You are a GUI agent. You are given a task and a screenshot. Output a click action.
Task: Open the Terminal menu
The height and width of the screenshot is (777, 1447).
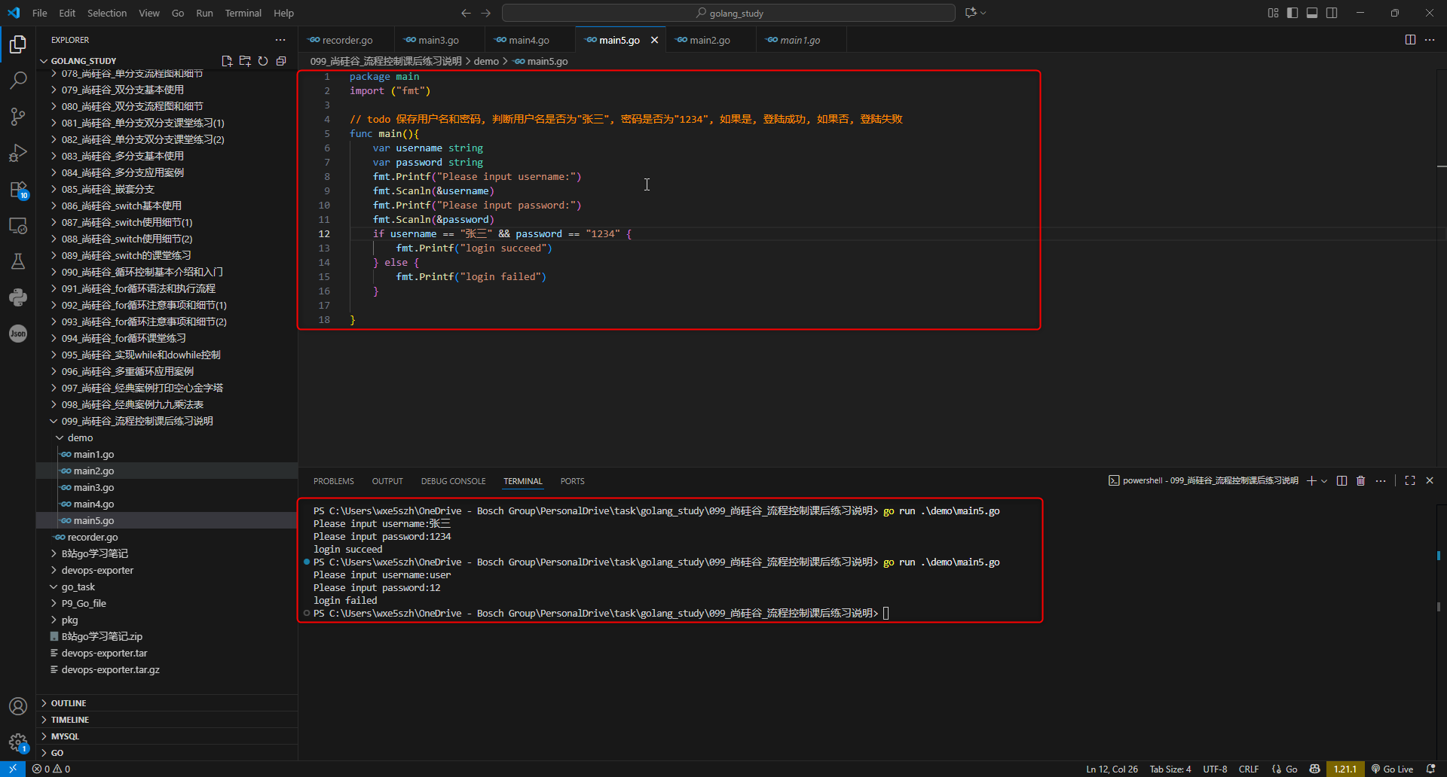click(243, 13)
